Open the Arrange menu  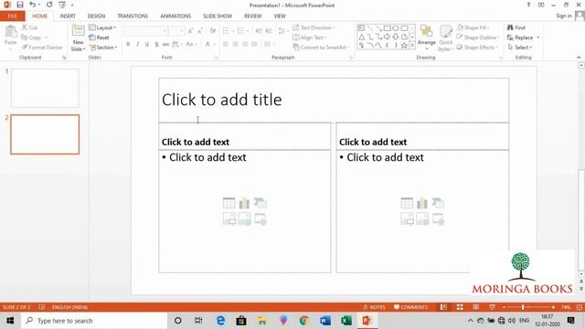click(x=427, y=37)
